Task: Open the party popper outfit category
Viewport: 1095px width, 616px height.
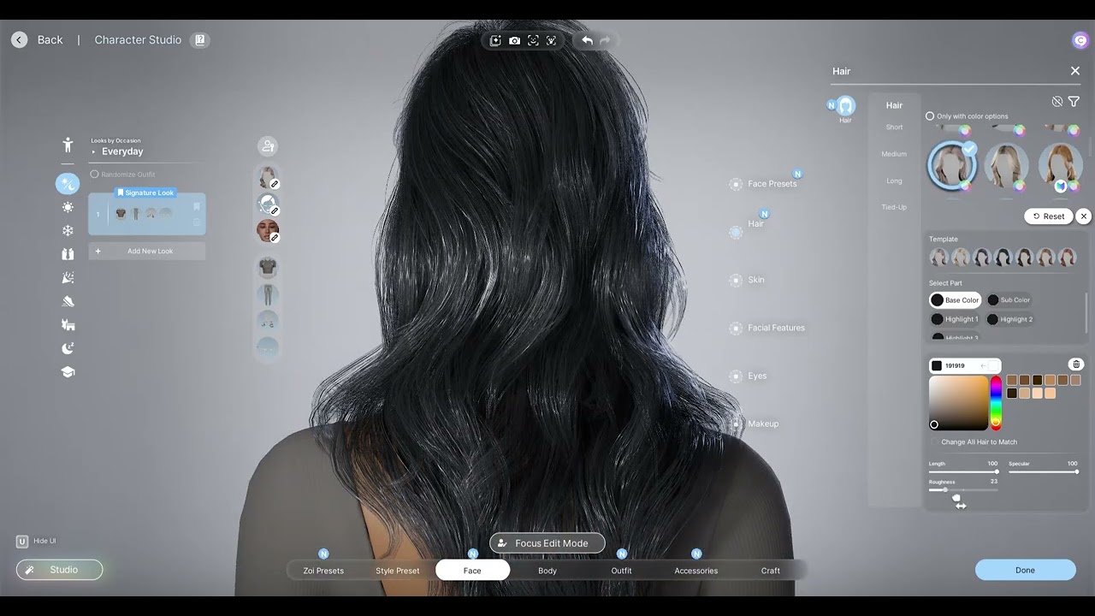Action: pyautogui.click(x=68, y=277)
